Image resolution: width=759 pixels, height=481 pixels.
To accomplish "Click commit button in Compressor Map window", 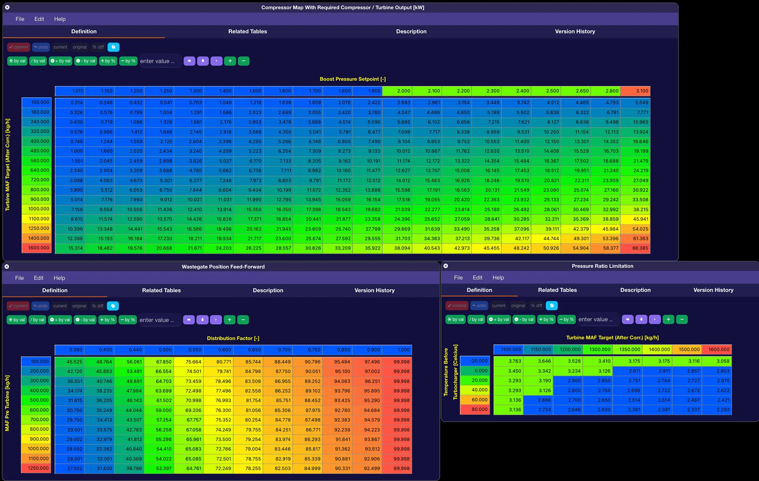I will 19,47.
